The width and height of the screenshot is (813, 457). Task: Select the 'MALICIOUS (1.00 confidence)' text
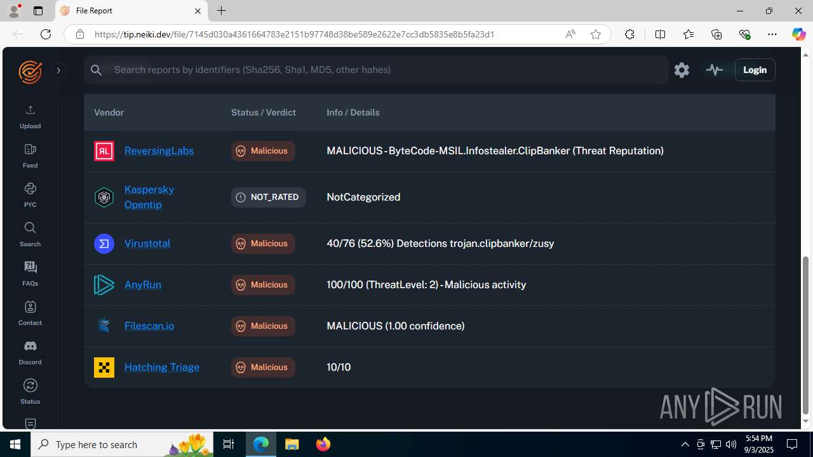396,326
